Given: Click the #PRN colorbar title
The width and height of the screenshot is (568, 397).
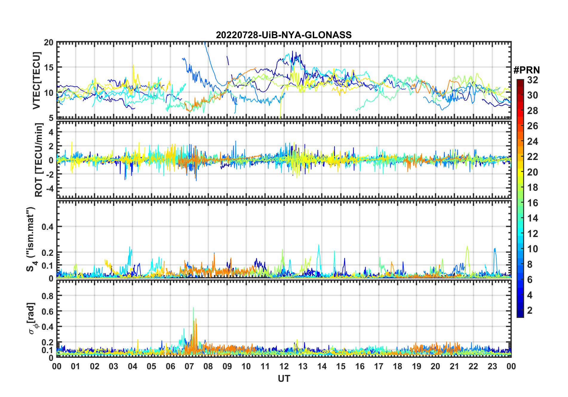Looking at the screenshot, I should point(526,70).
